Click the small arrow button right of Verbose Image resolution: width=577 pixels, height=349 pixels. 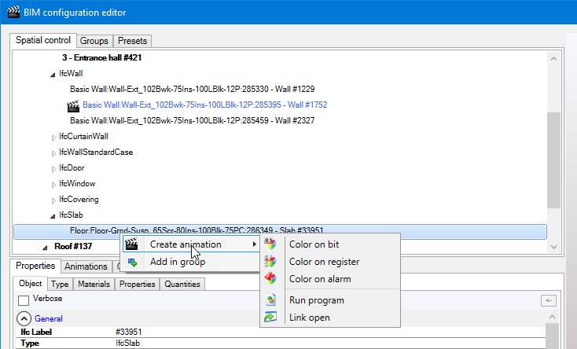click(x=548, y=300)
